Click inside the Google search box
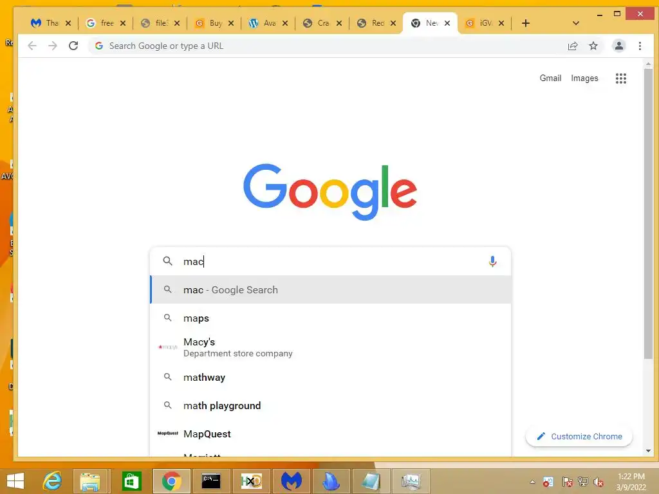The image size is (659, 494). click(330, 261)
